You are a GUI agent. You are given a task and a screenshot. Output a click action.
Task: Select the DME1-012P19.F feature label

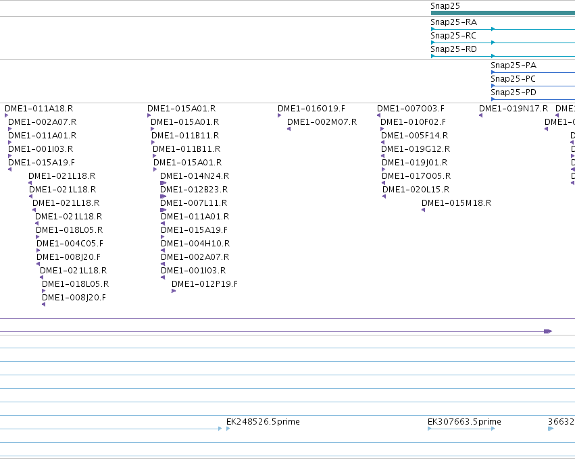[x=205, y=284]
